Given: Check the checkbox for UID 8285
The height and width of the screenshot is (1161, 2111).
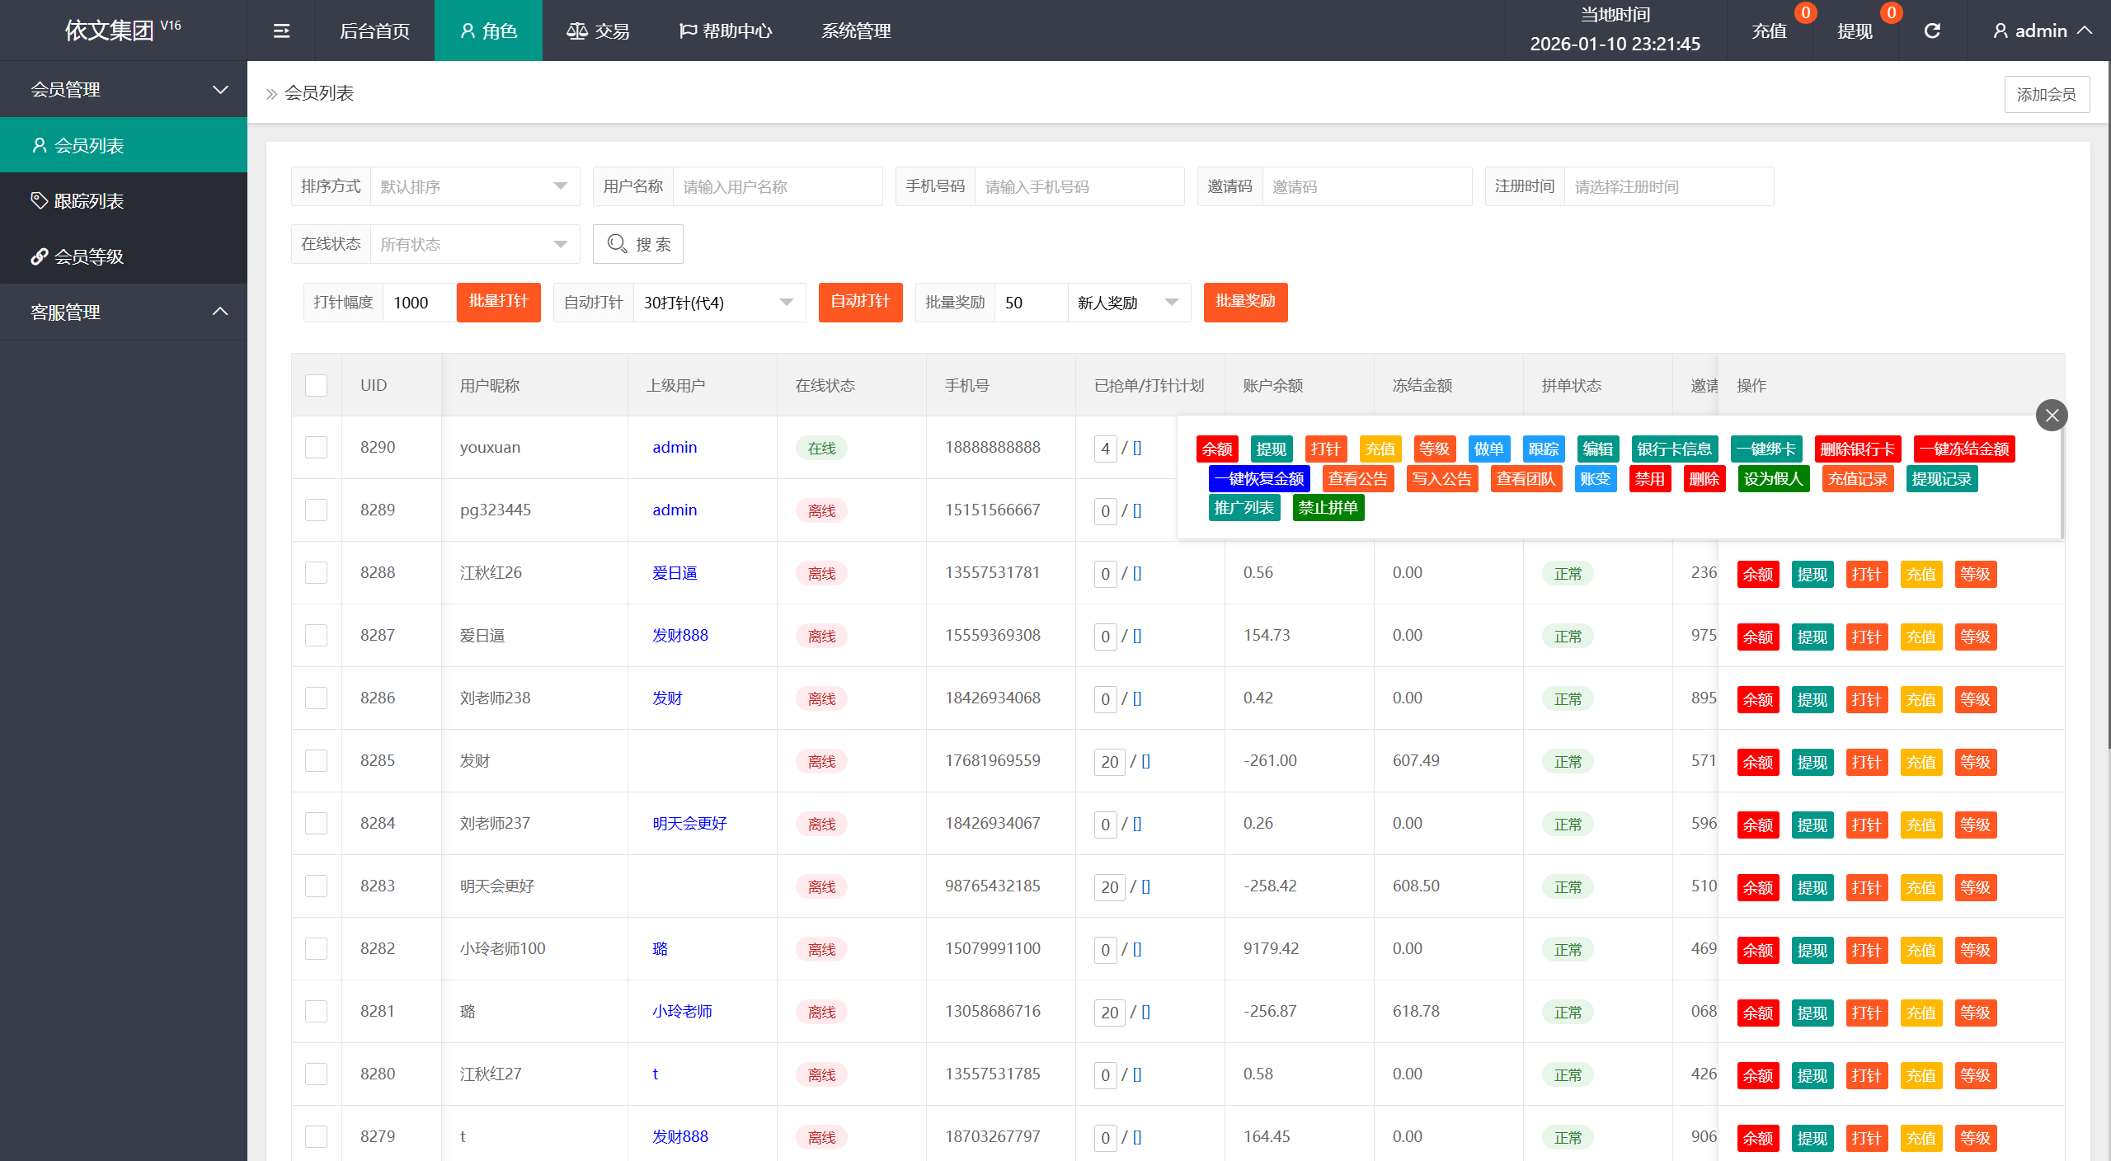Looking at the screenshot, I should click(x=317, y=760).
